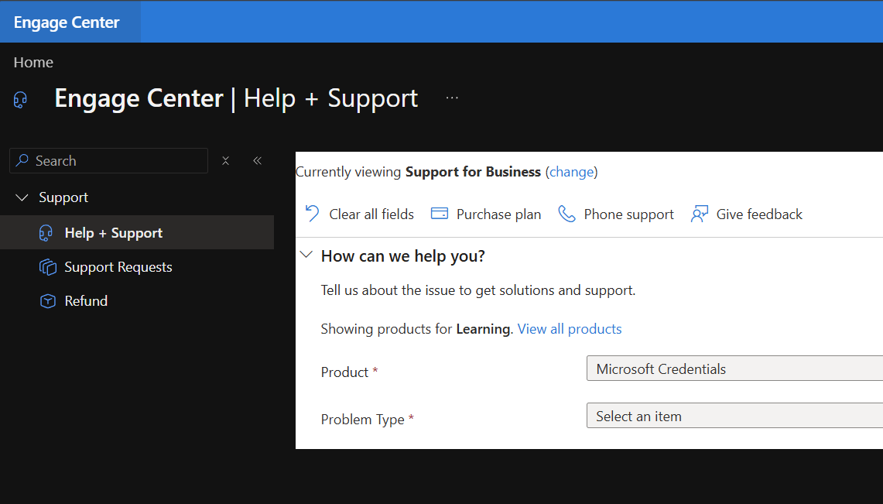The height and width of the screenshot is (504, 883).
Task: Click into the sidebar Search field
Action: pos(108,161)
